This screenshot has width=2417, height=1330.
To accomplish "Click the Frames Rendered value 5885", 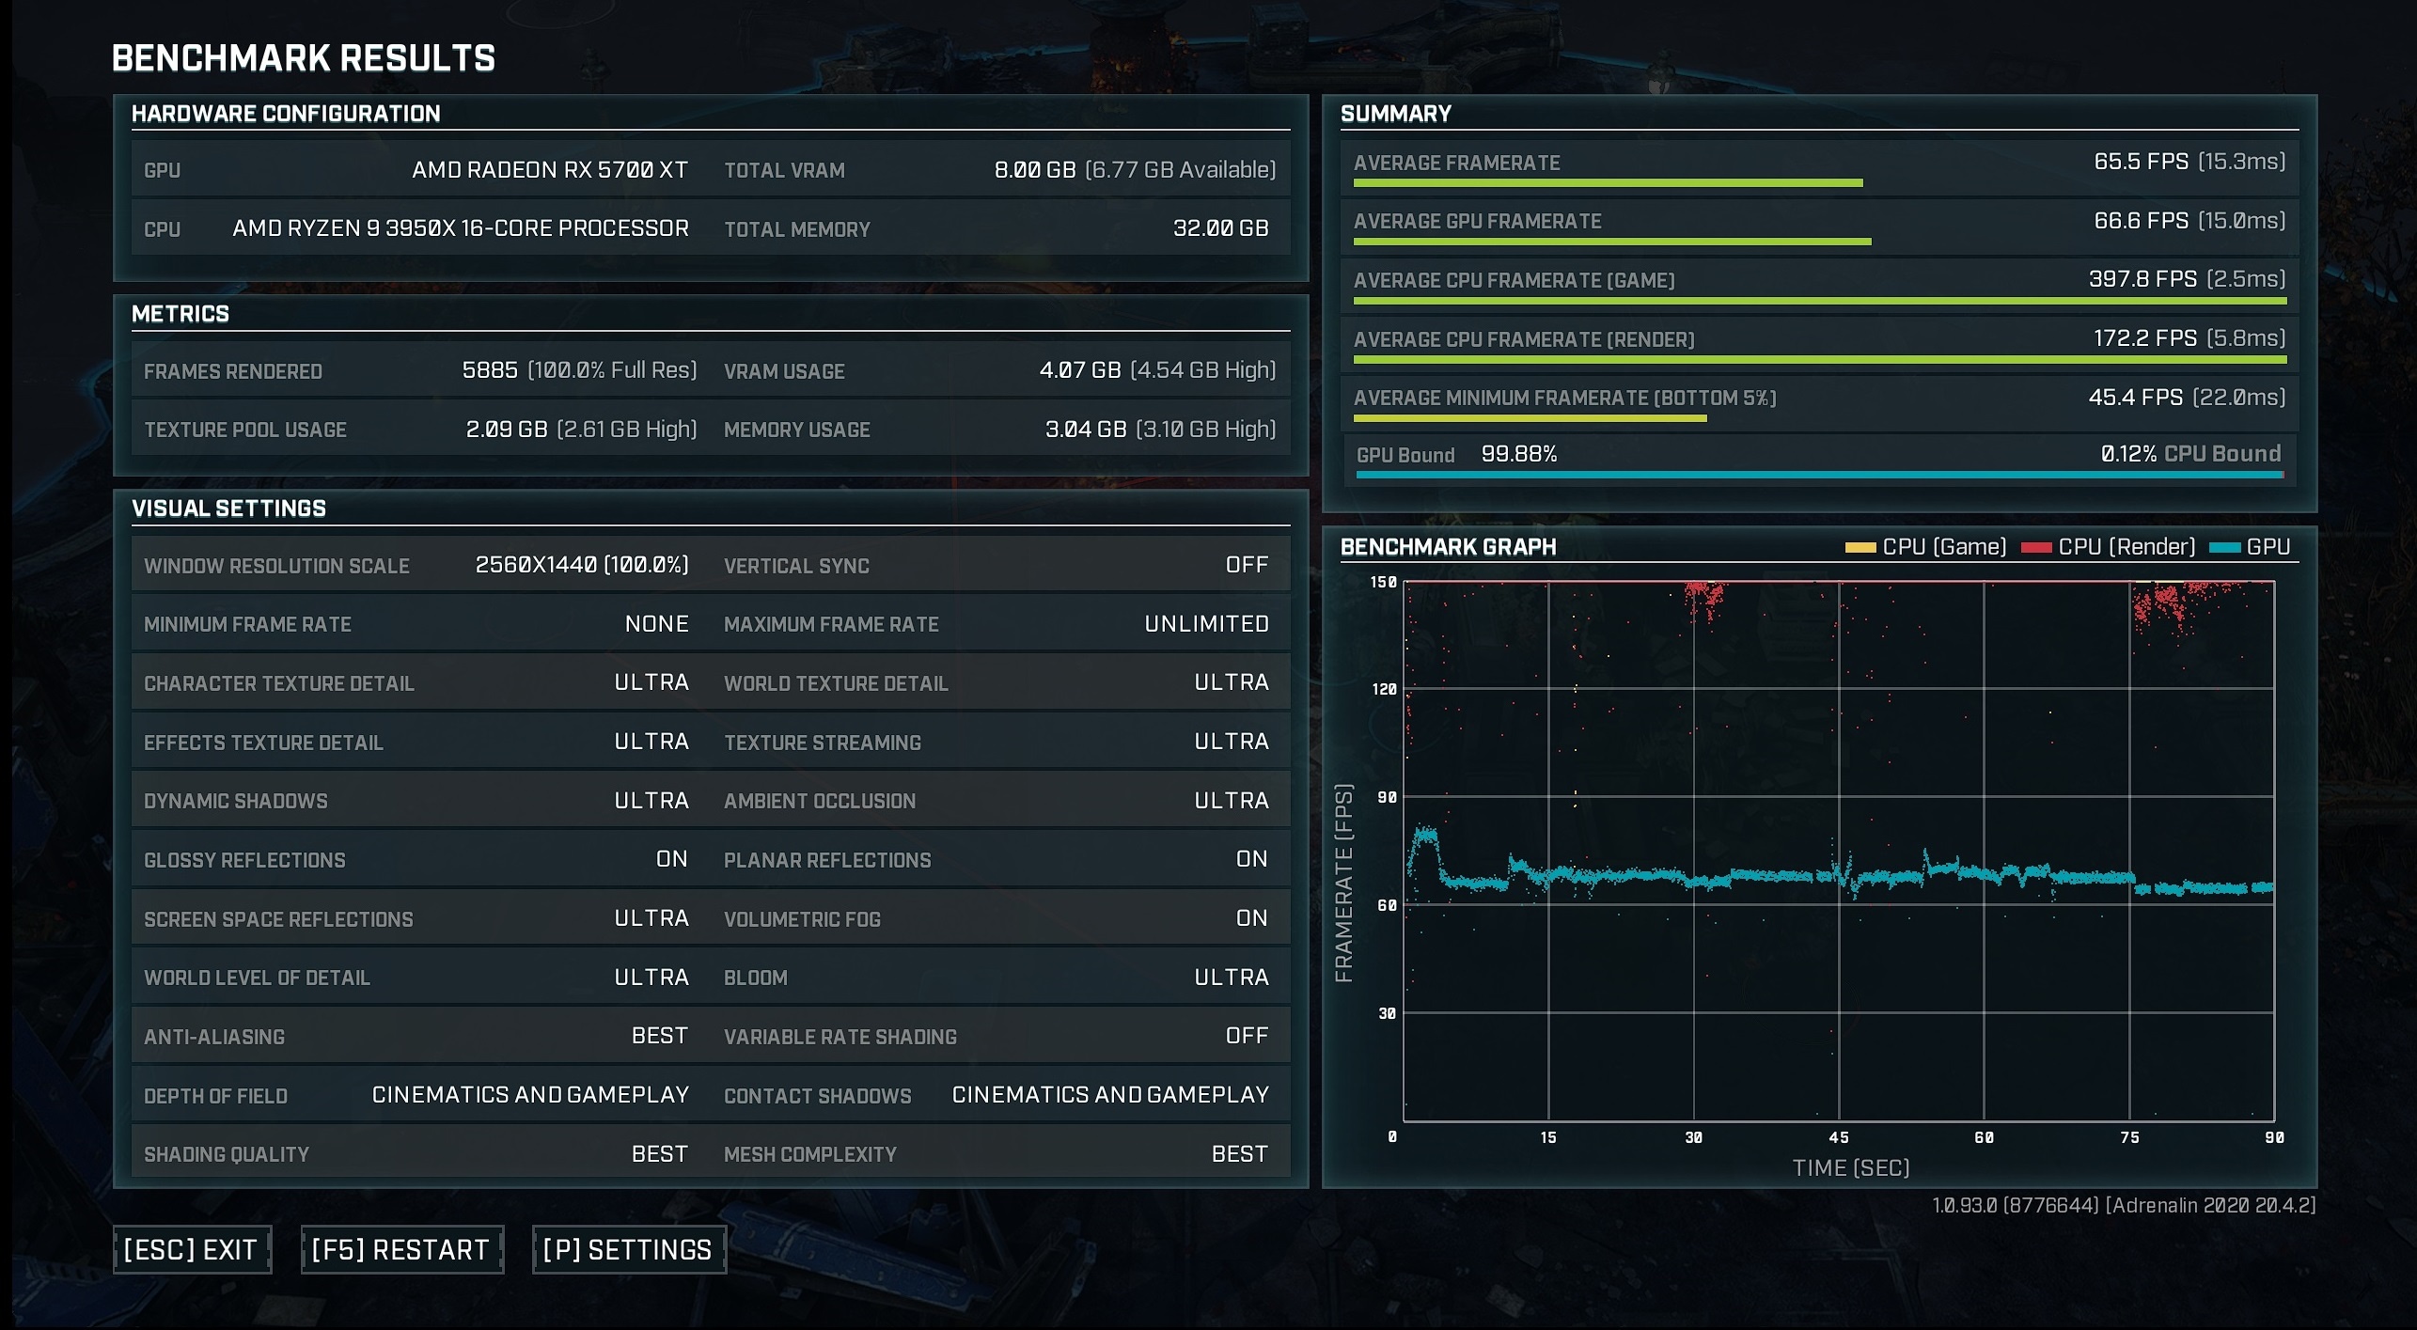I will click(490, 370).
